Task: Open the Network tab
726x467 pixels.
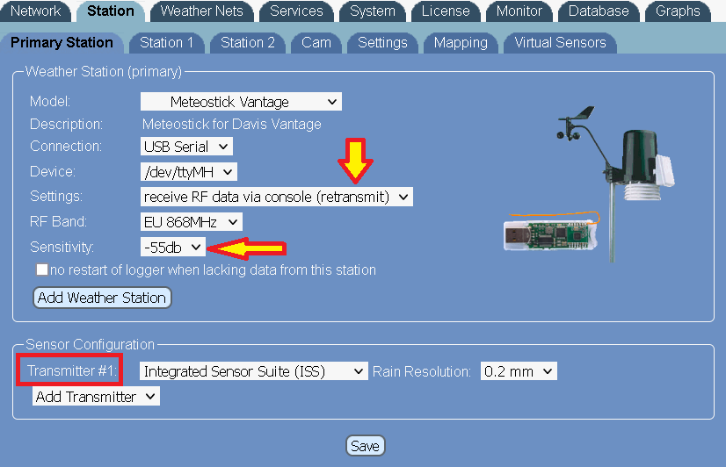Action: click(36, 11)
